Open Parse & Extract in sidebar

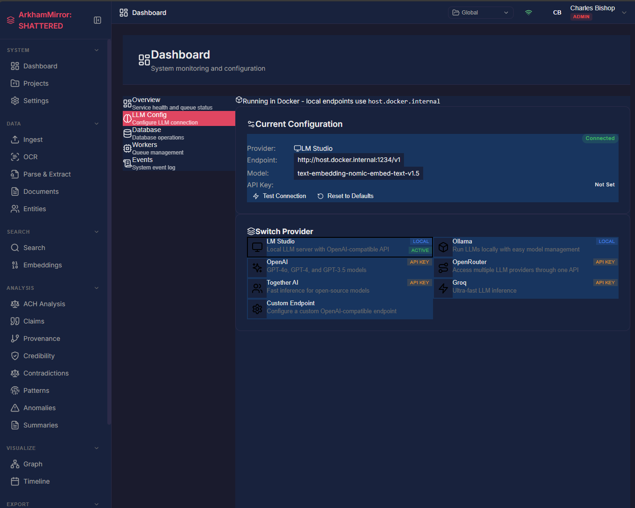tap(53, 174)
